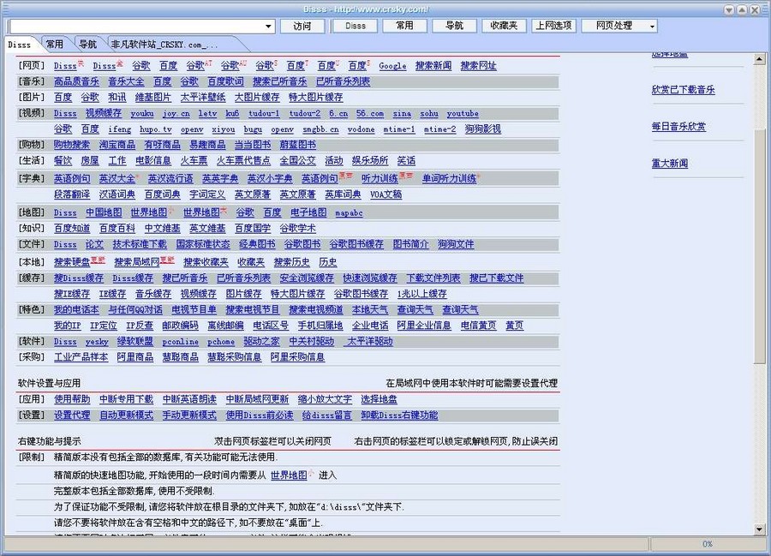Open 每日音乐欣赏 link in the sidebar
Viewport: 771px width, 556px height.
point(678,127)
